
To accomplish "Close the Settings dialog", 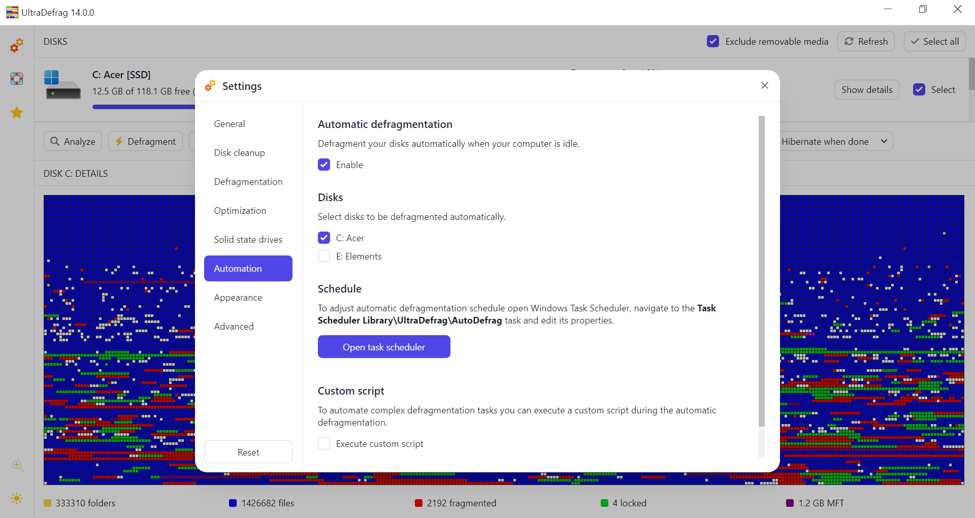I will click(x=765, y=85).
